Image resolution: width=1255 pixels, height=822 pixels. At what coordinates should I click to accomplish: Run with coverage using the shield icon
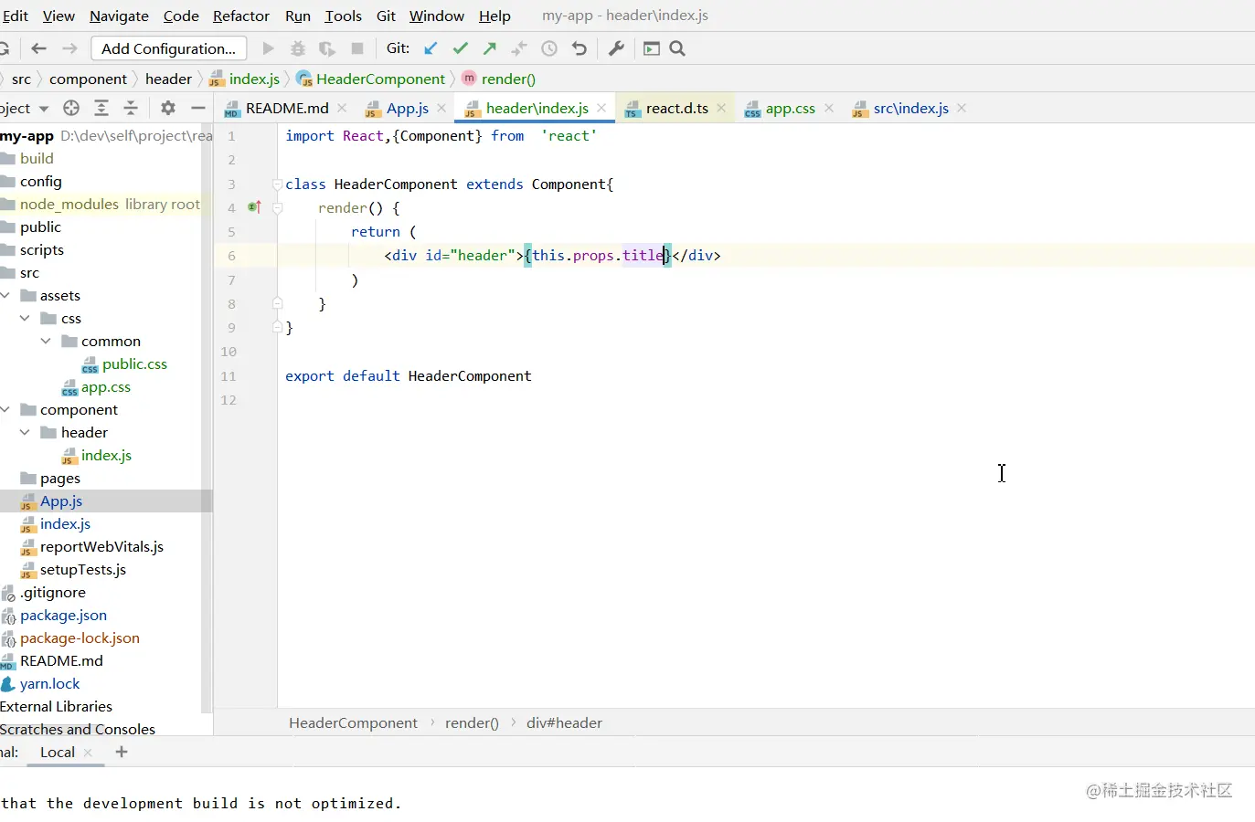(x=326, y=48)
